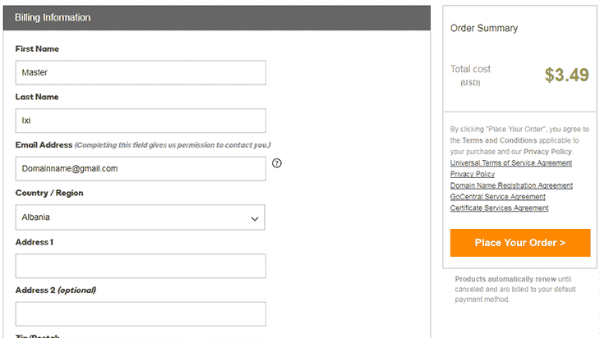
Task: Open GoCentral Service Agreement link
Action: (497, 197)
